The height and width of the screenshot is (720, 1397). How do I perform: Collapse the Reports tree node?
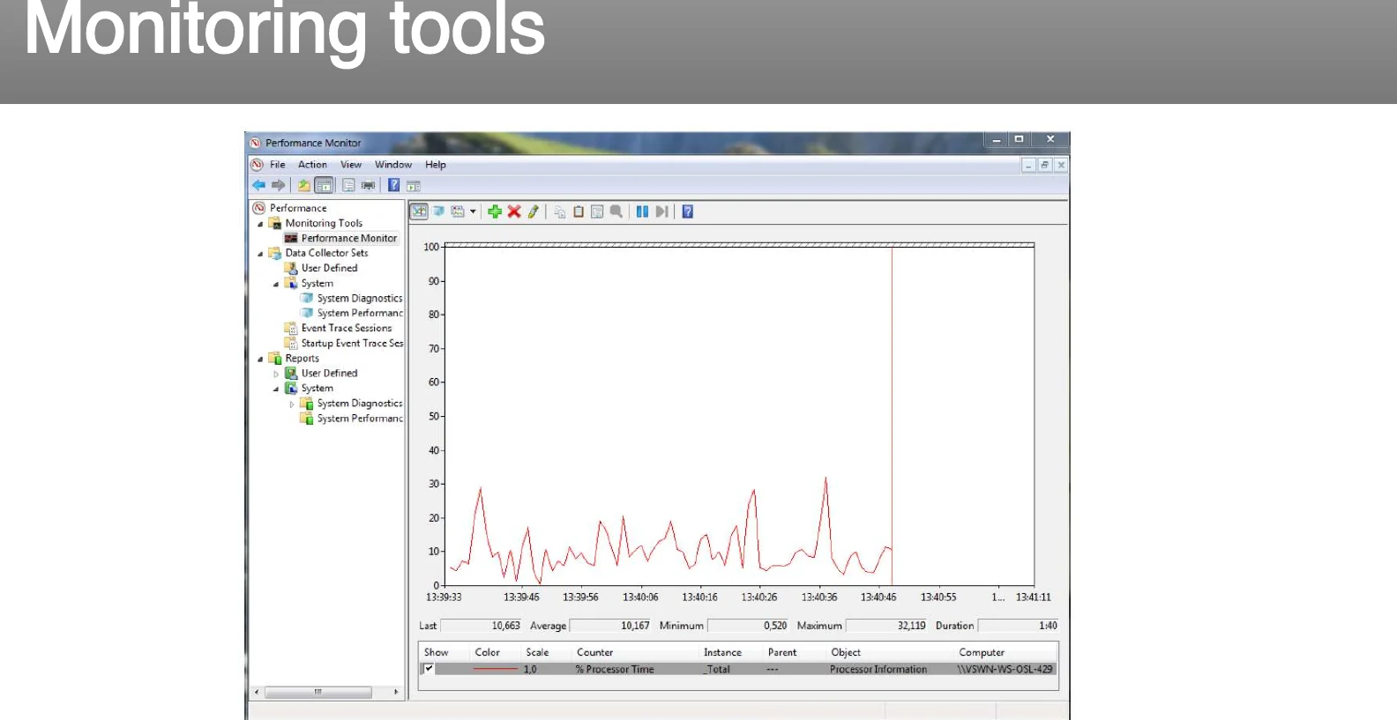[x=260, y=359]
